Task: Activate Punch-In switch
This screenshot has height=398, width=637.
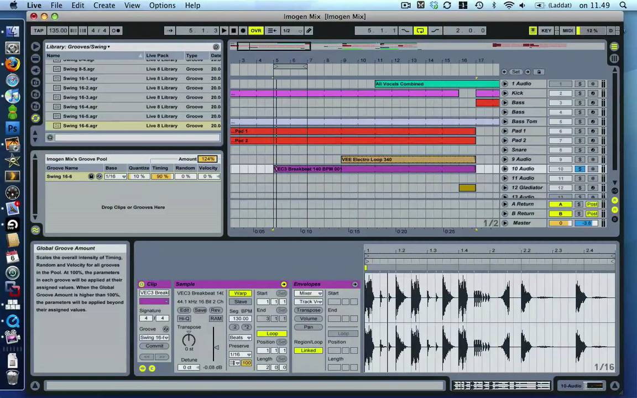Action: point(405,30)
